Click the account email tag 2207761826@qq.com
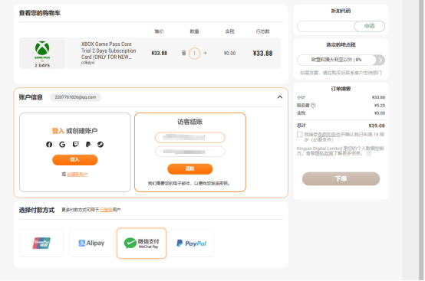 75,97
